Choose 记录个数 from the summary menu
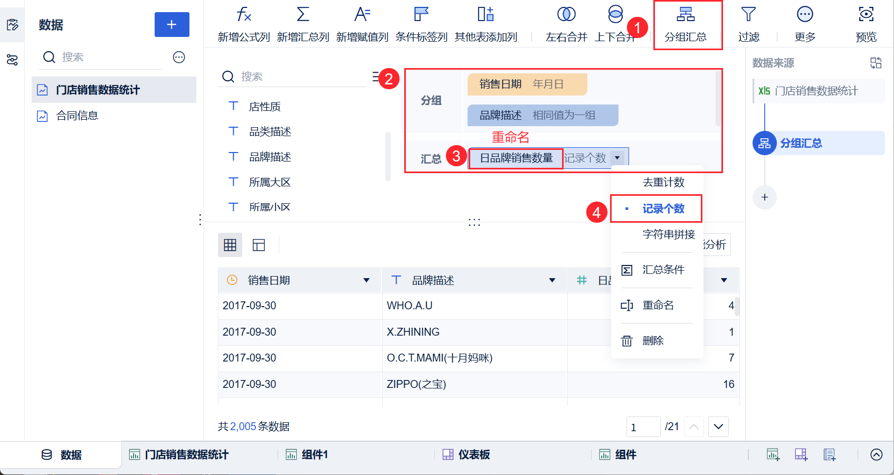Viewport: 894px width, 475px height. point(663,208)
